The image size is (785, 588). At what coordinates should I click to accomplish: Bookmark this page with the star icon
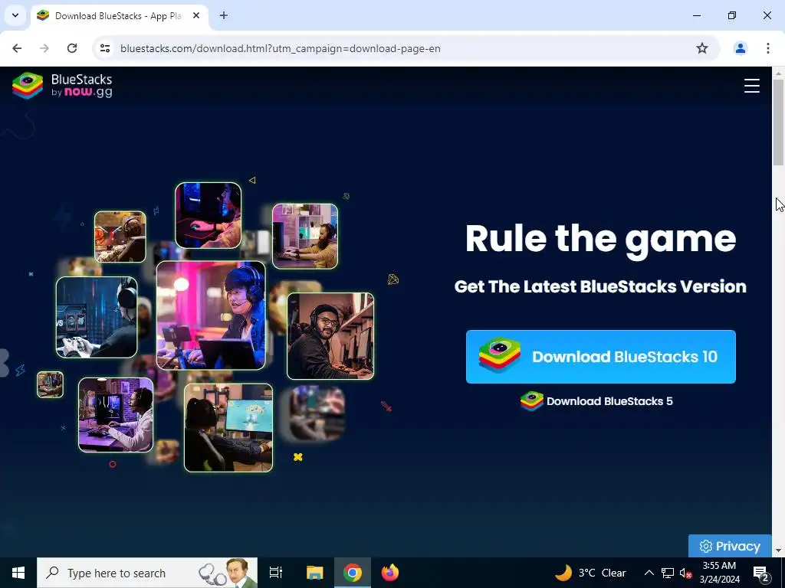point(702,48)
